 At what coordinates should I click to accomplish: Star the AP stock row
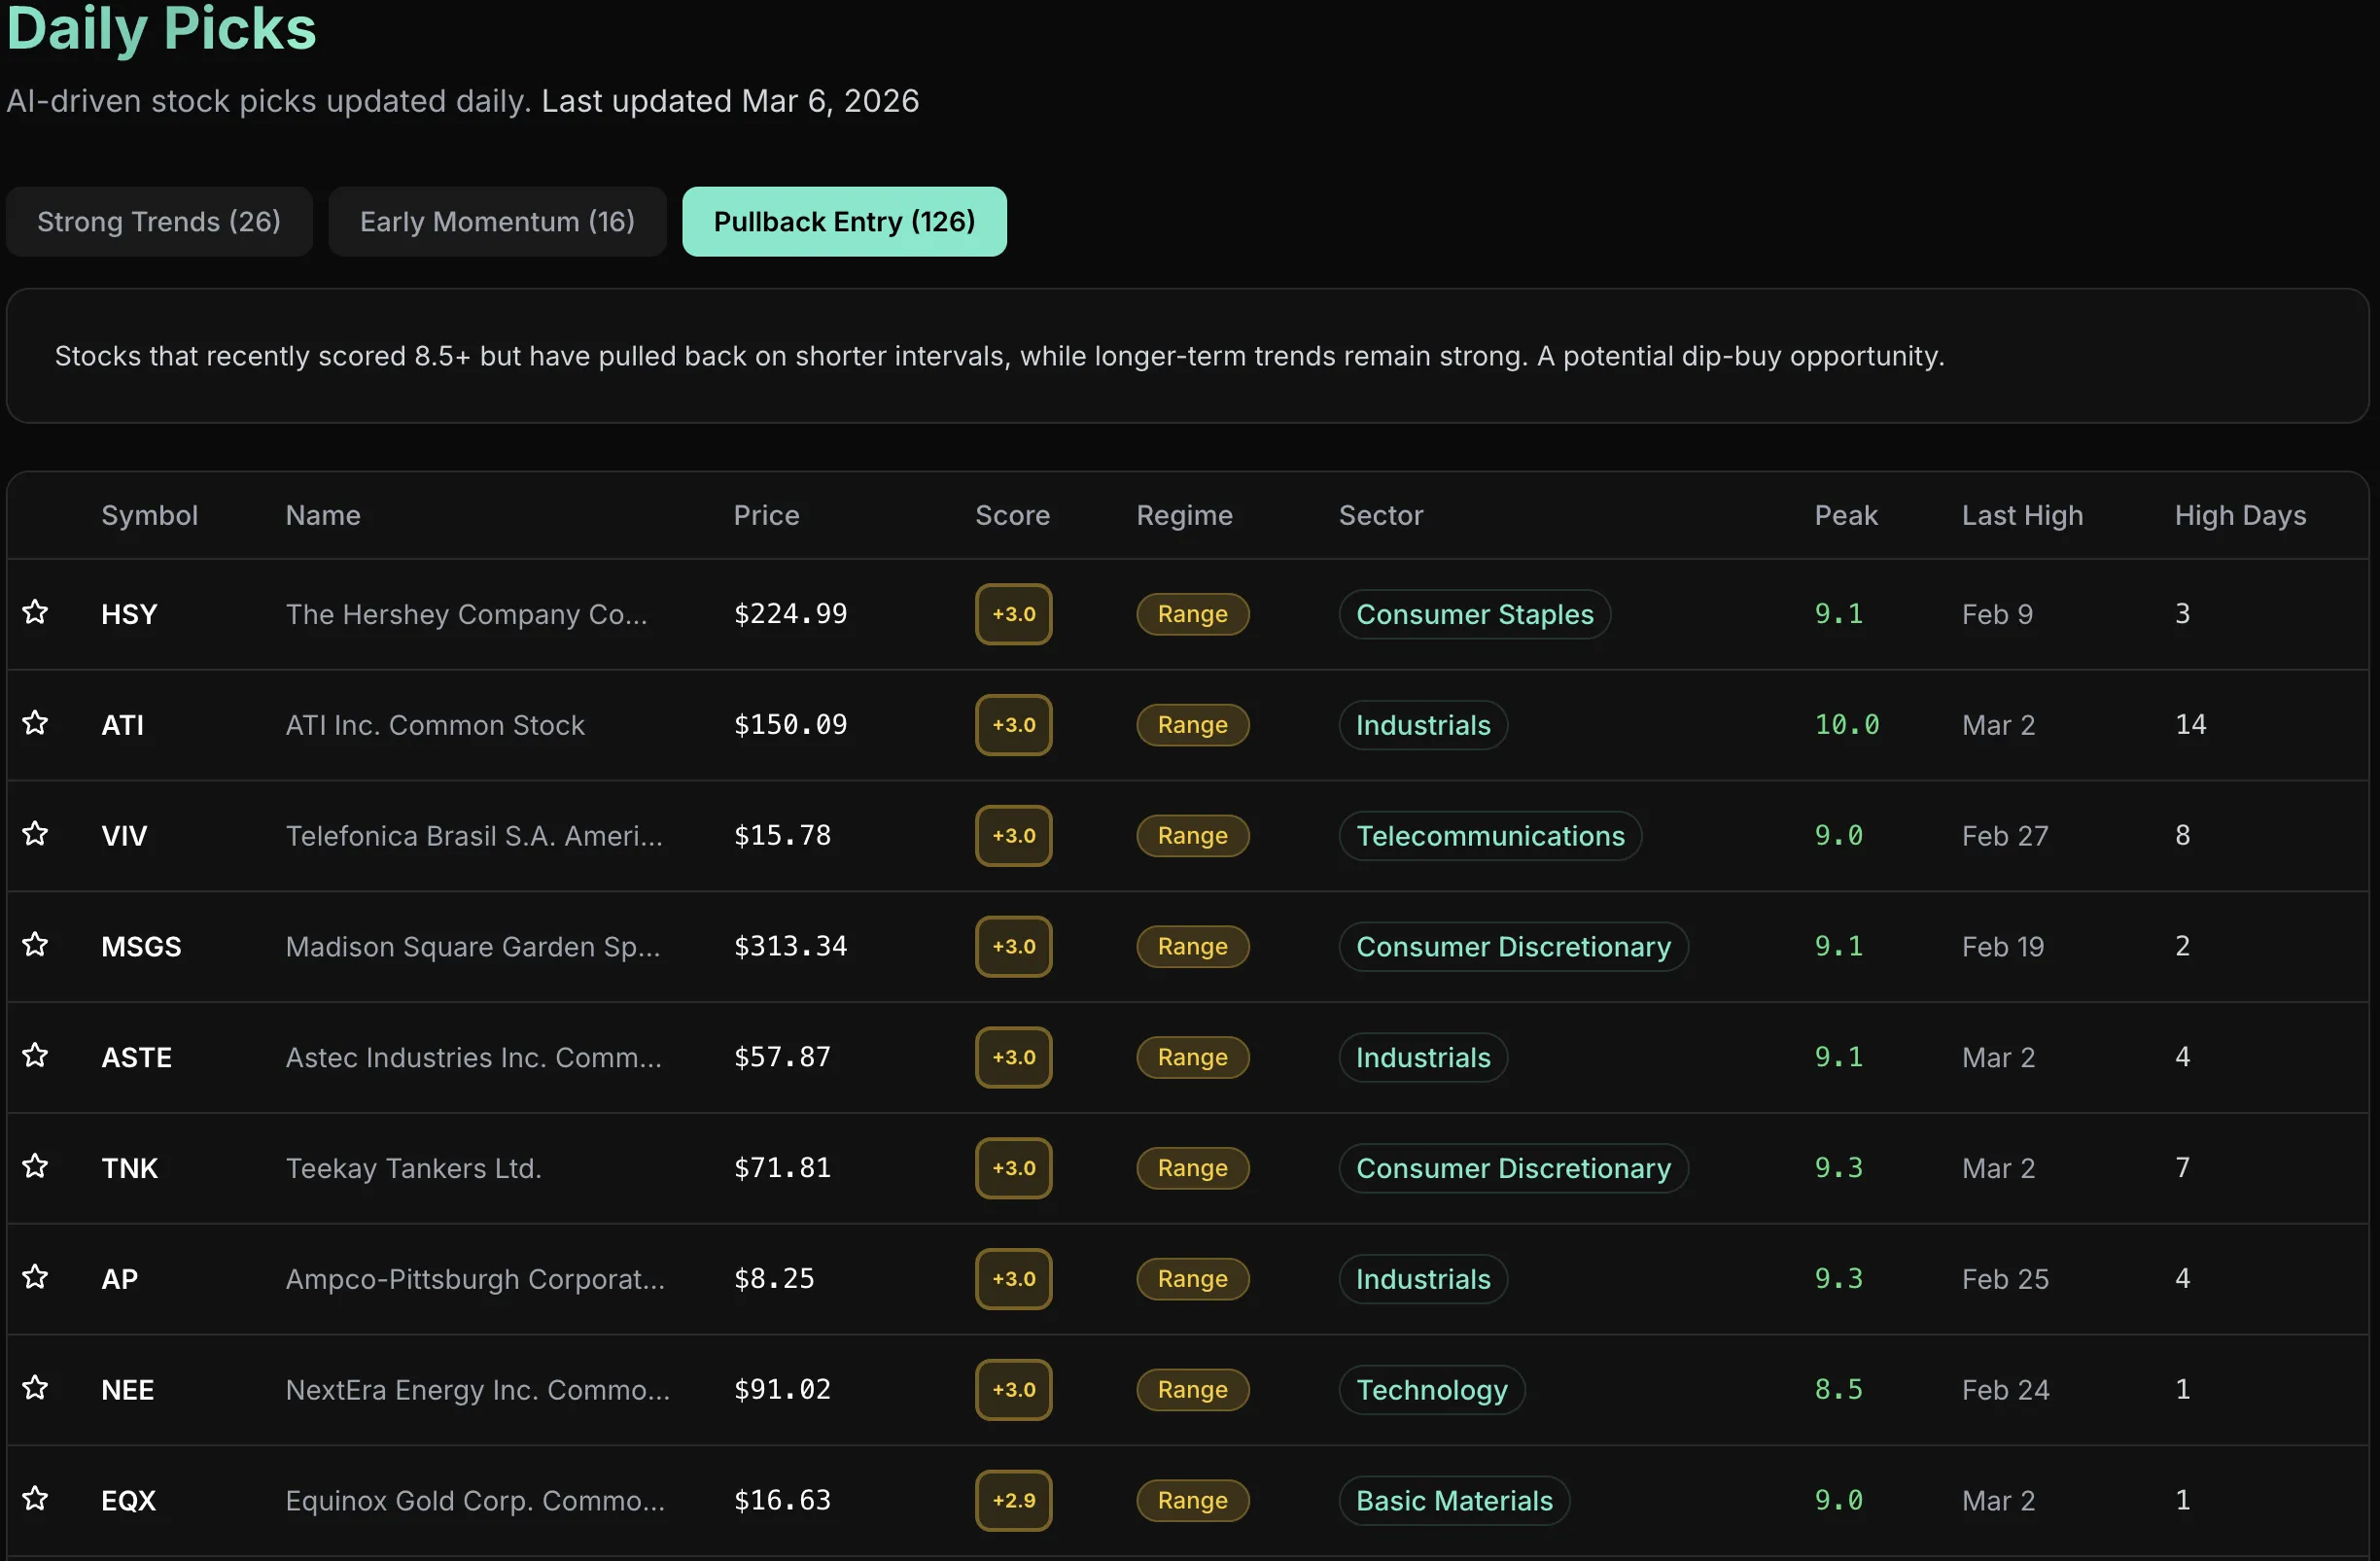[35, 1278]
